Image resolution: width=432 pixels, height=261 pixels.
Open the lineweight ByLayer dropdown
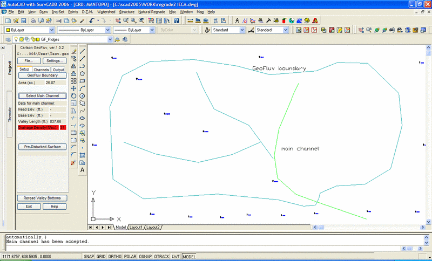point(152,30)
